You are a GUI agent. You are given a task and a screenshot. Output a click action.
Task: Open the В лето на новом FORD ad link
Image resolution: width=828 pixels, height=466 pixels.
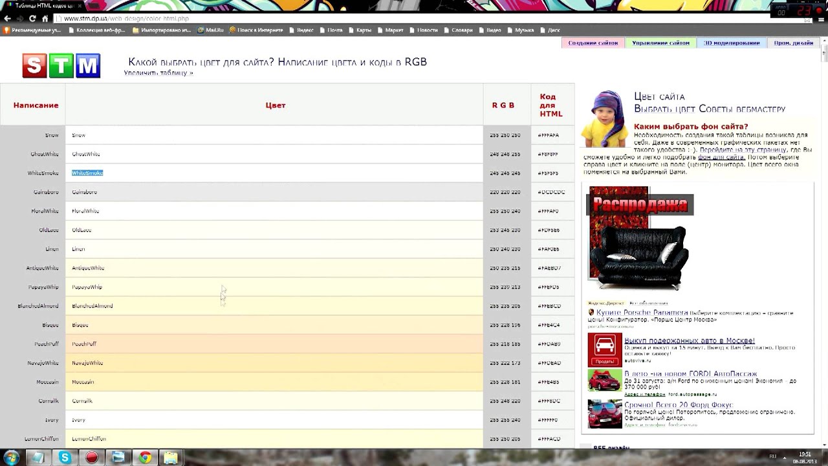tap(690, 374)
